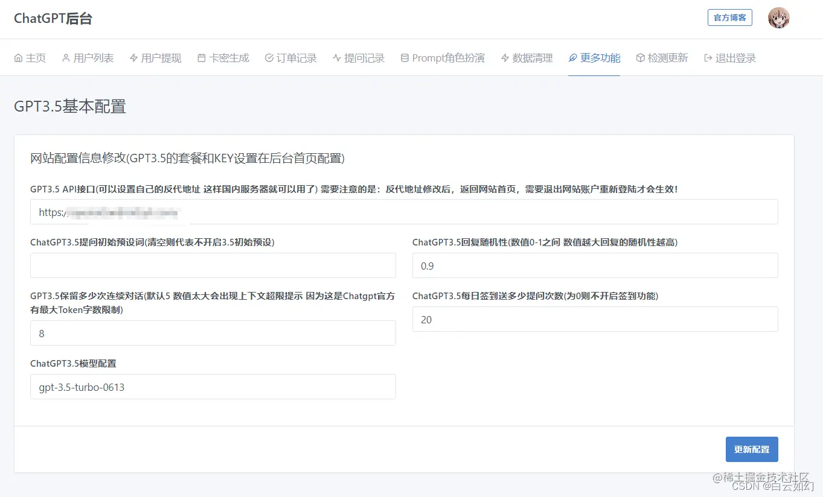Click 检测更新 in the navigation
Viewport: 823px width, 497px height.
662,58
